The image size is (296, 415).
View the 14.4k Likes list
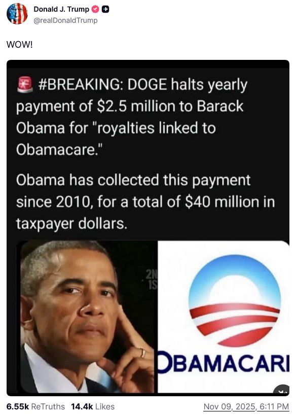coord(93,406)
